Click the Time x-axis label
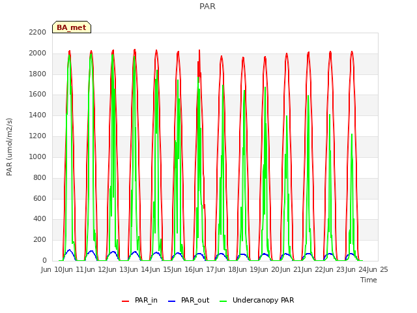Viewport: 417px width, 313px height. pyautogui.click(x=369, y=280)
